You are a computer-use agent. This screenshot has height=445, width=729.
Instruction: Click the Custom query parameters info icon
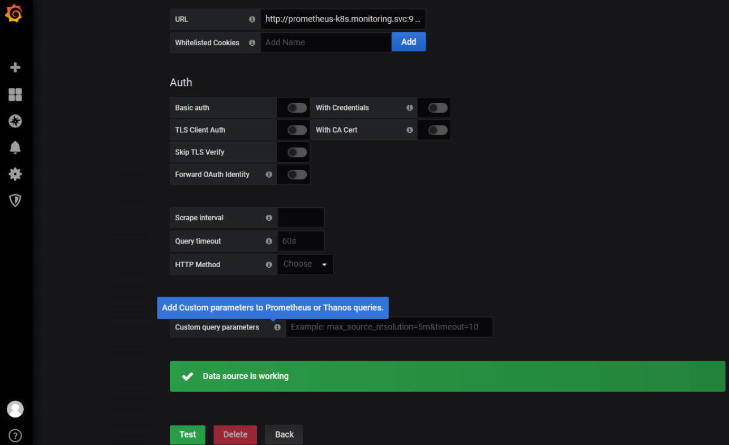click(x=277, y=327)
